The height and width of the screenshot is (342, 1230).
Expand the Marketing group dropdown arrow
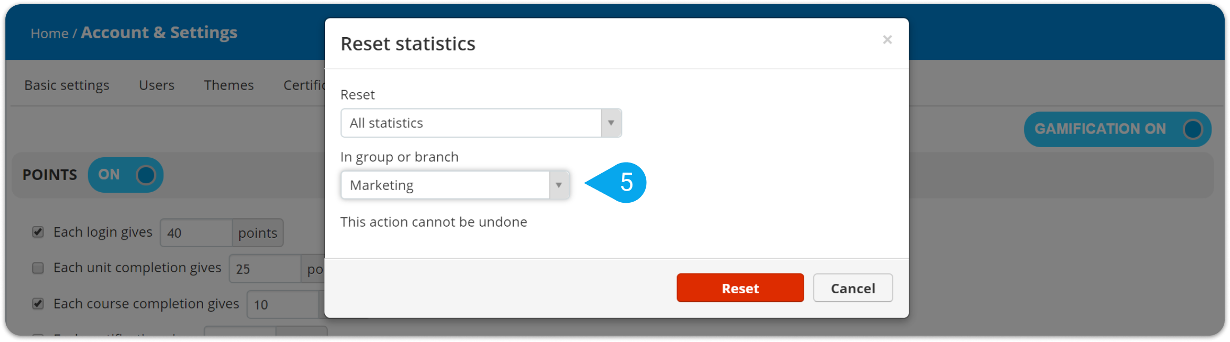click(x=559, y=185)
